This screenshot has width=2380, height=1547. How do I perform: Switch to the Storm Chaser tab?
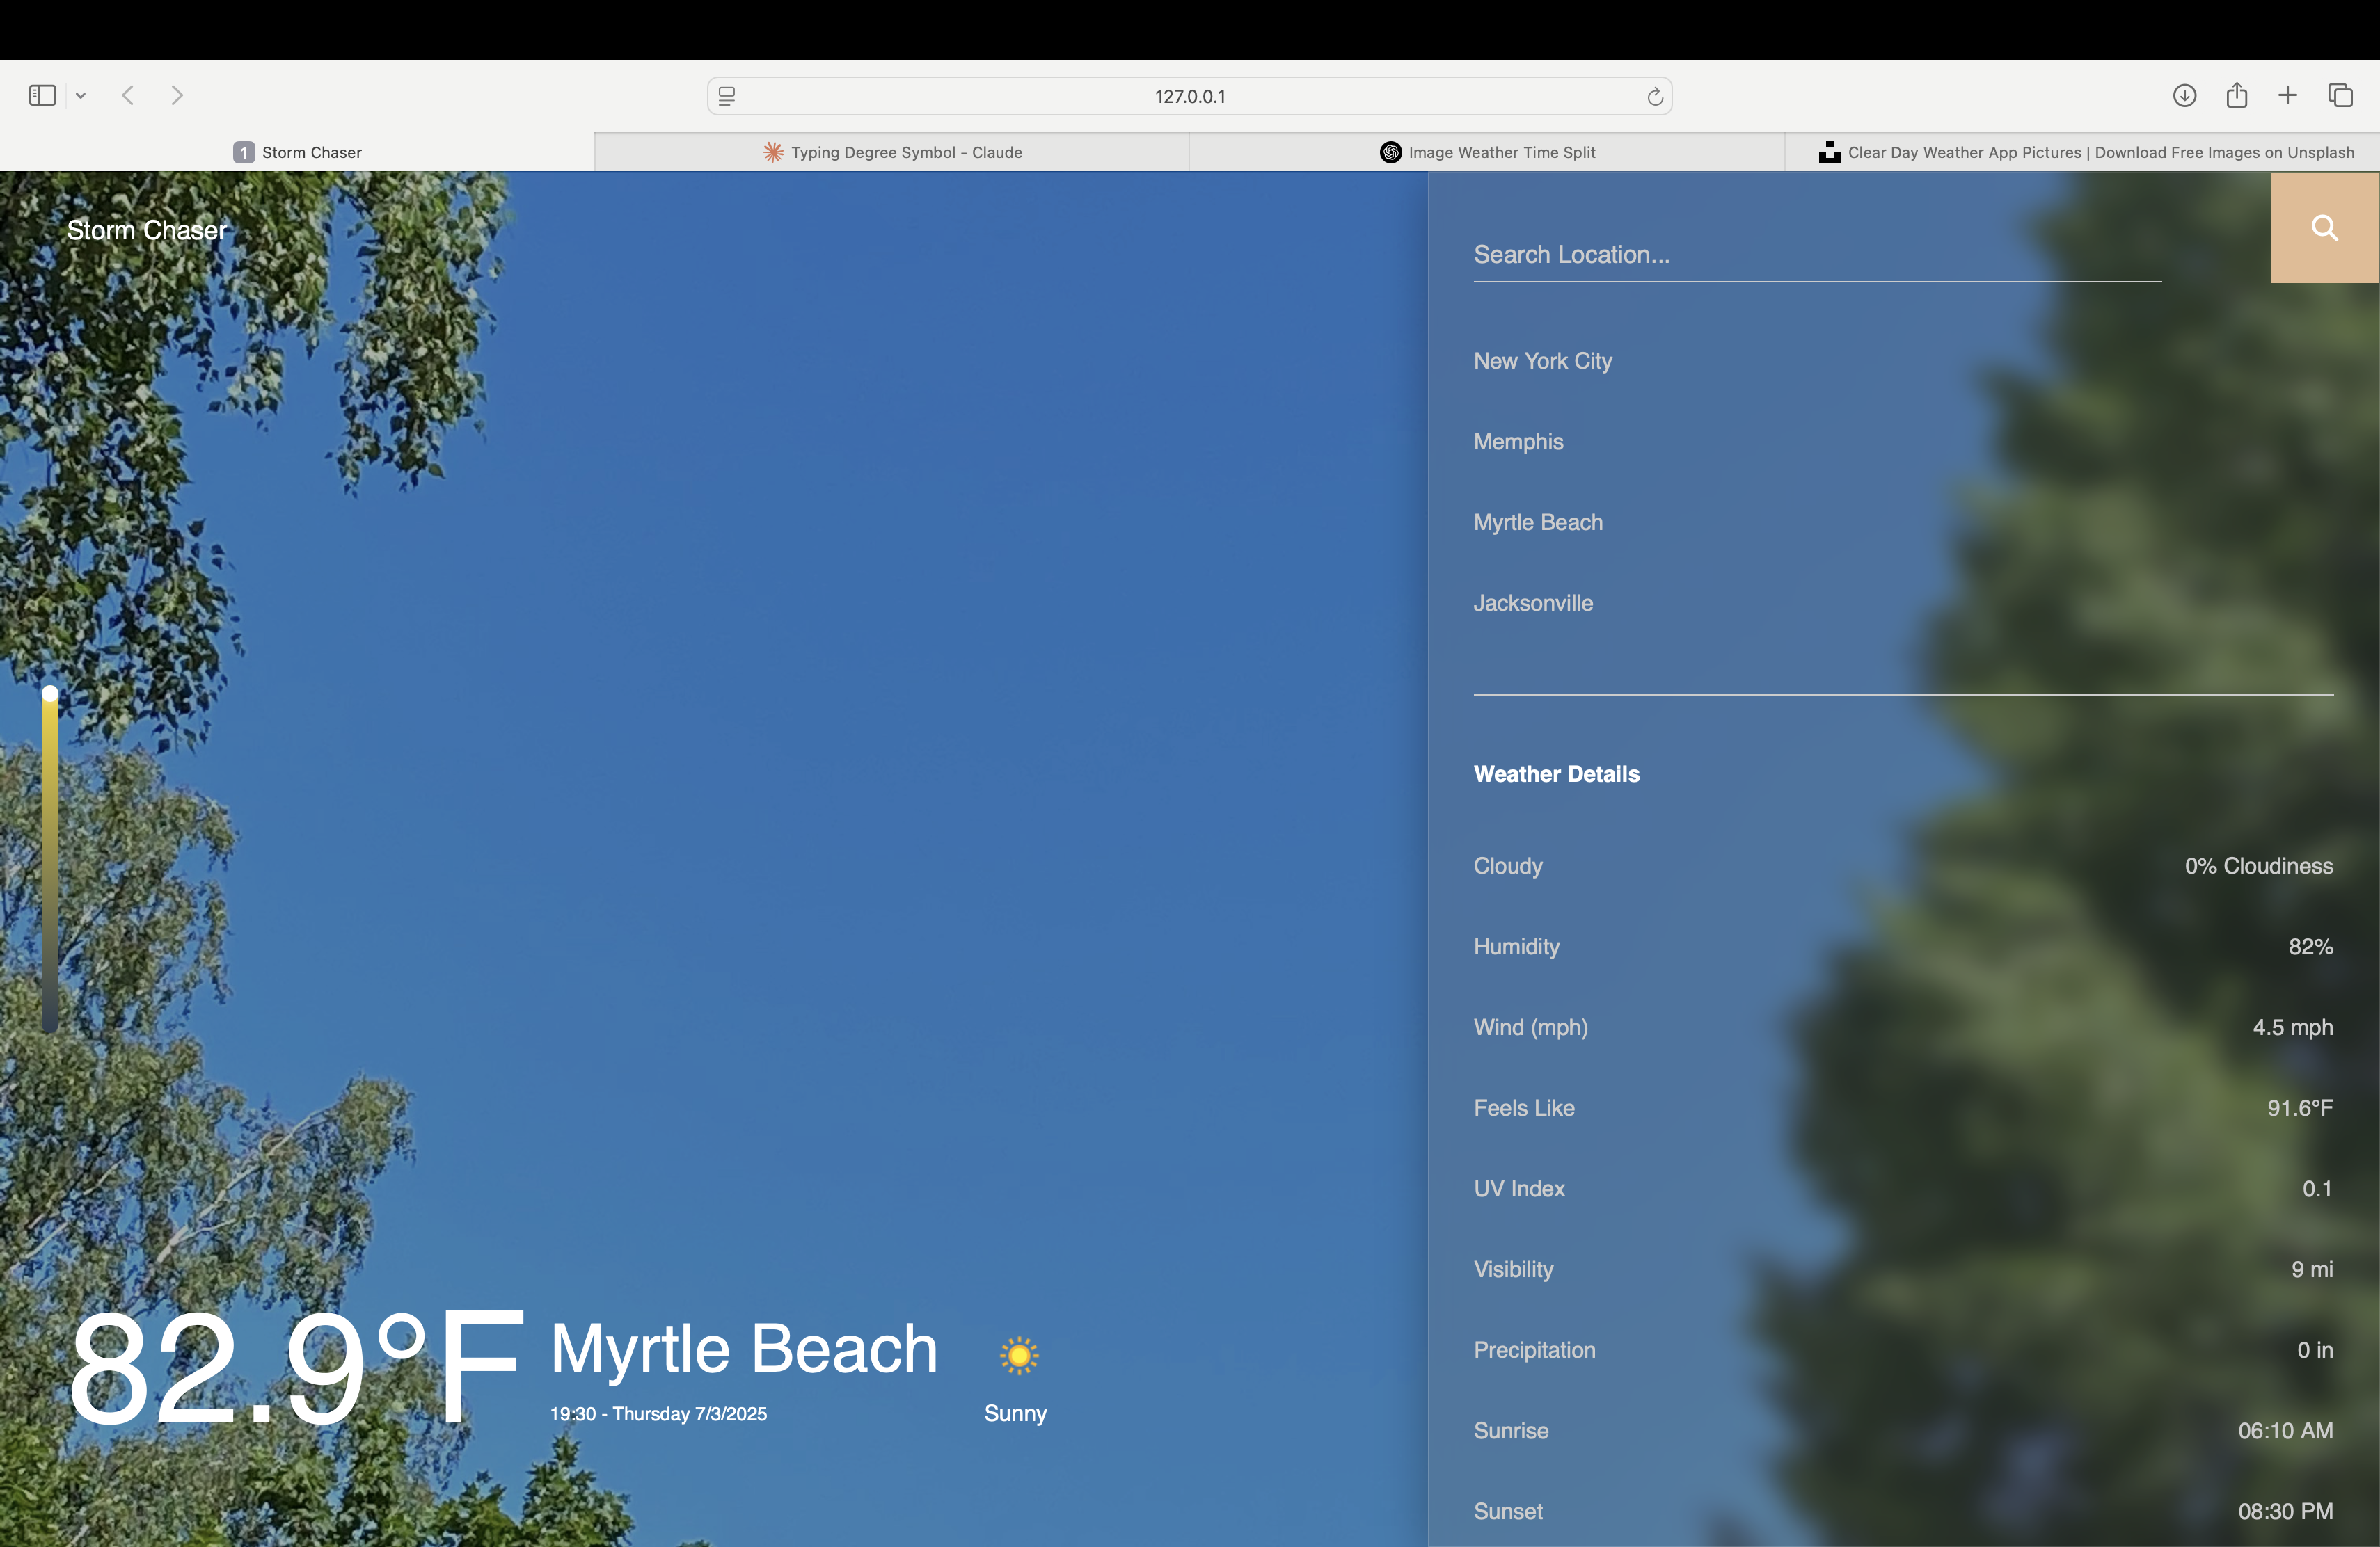(x=297, y=152)
